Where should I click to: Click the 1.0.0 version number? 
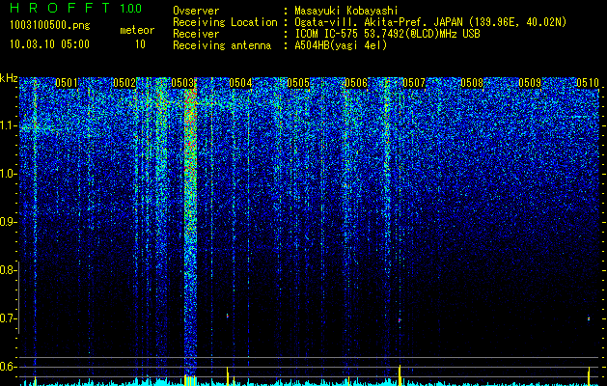[131, 9]
